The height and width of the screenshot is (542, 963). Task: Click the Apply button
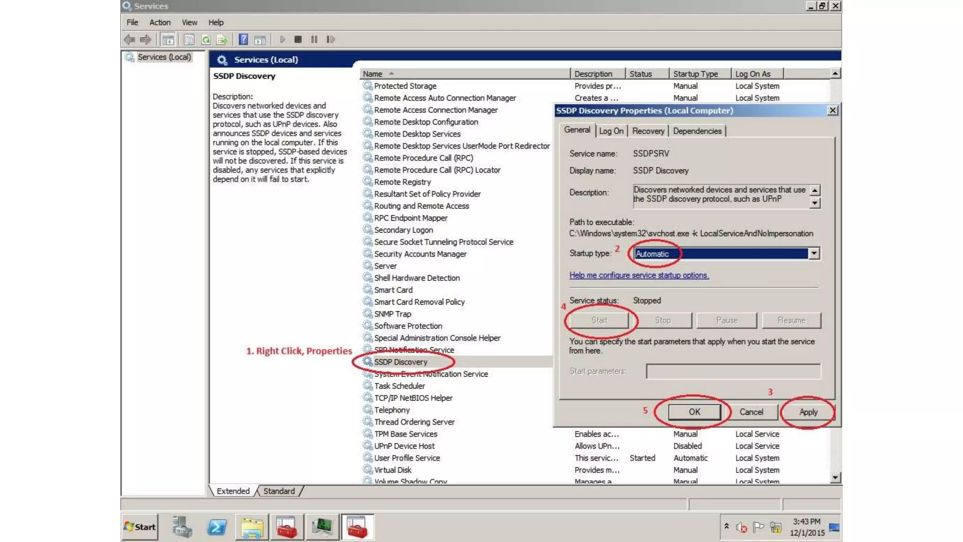click(808, 412)
